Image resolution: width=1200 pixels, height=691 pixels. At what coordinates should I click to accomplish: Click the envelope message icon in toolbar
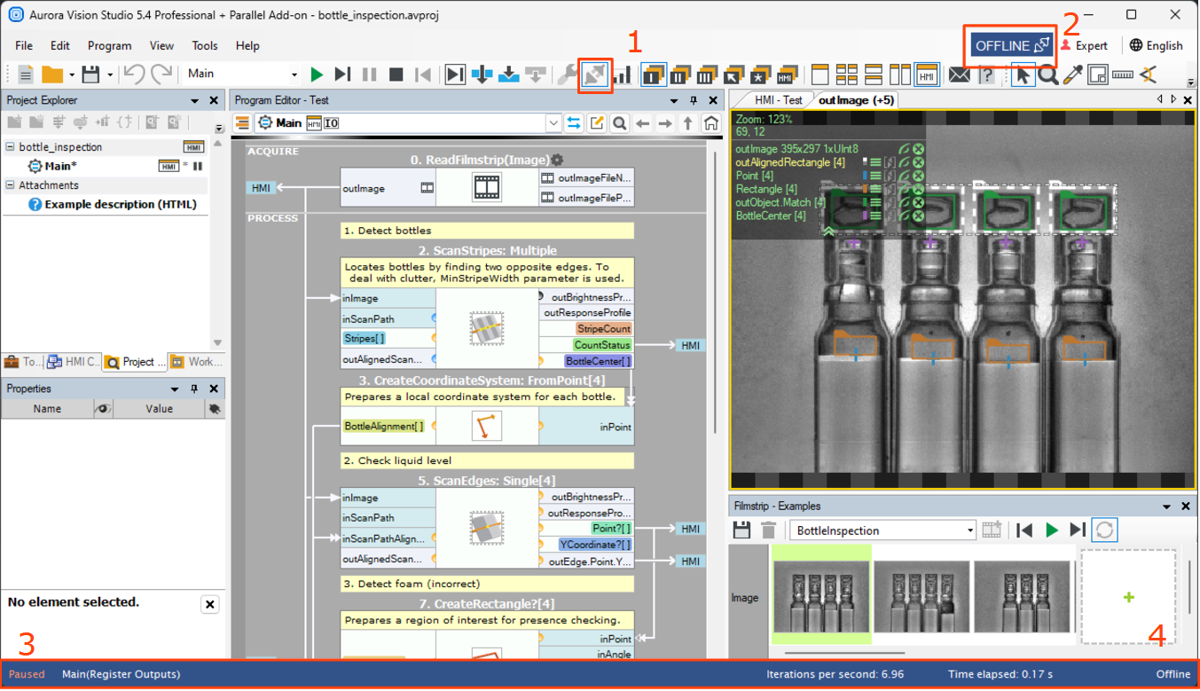(959, 75)
